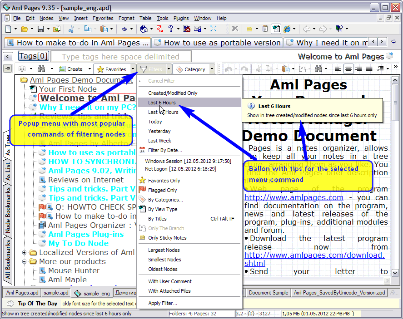Follow the http://www.amlpages.com link
This screenshot has width=403, height=319.
coord(294,197)
